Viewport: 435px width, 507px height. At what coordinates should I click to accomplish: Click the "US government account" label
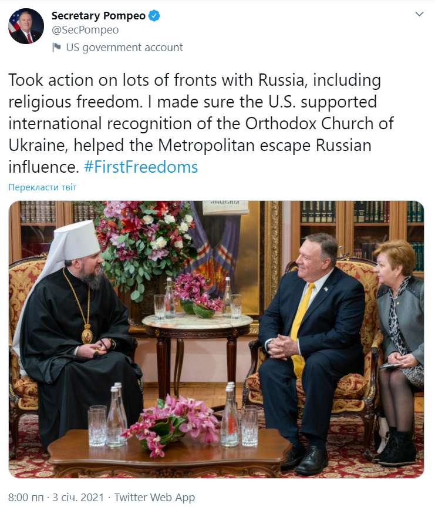(x=124, y=48)
